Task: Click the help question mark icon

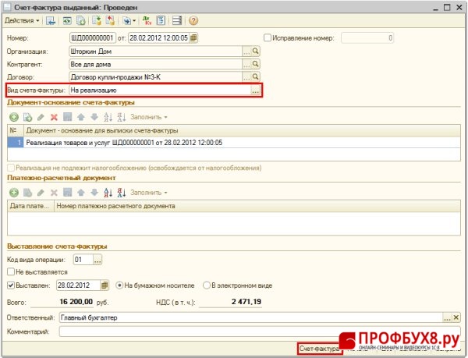Action: pos(193,19)
